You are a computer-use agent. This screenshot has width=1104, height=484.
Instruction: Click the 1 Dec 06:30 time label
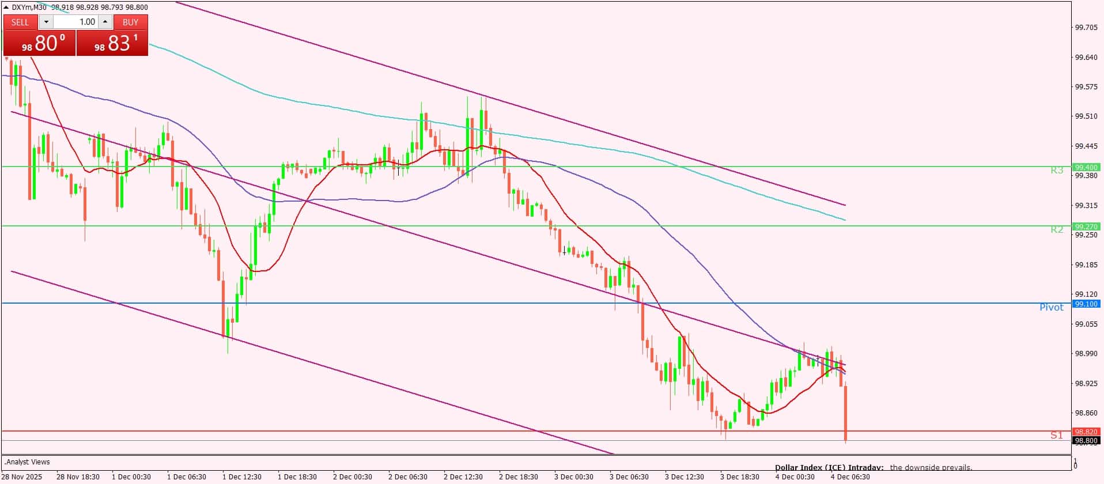point(187,477)
